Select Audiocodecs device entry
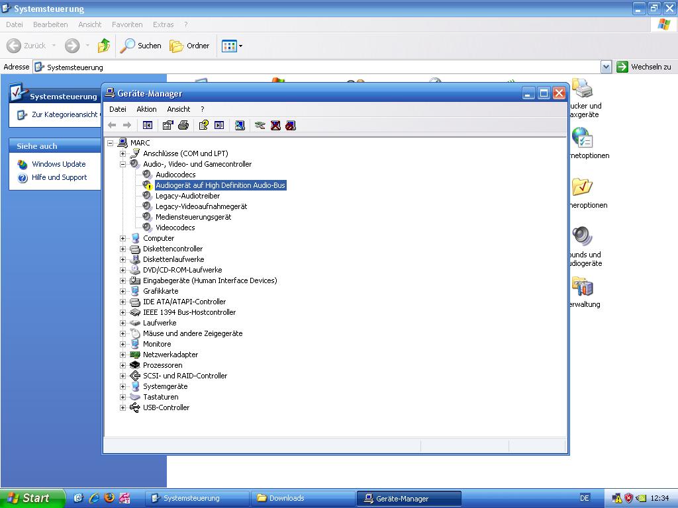 pyautogui.click(x=175, y=175)
